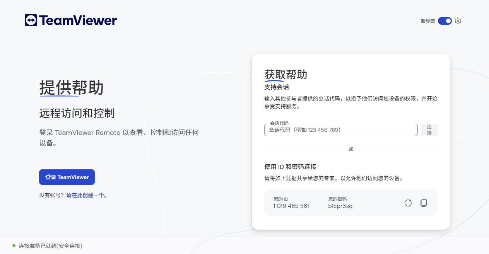
Task: Click 登录 TeamViewer button
Action: tap(67, 177)
